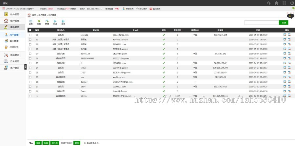Click 退出登录 in the info bar

[155, 9]
